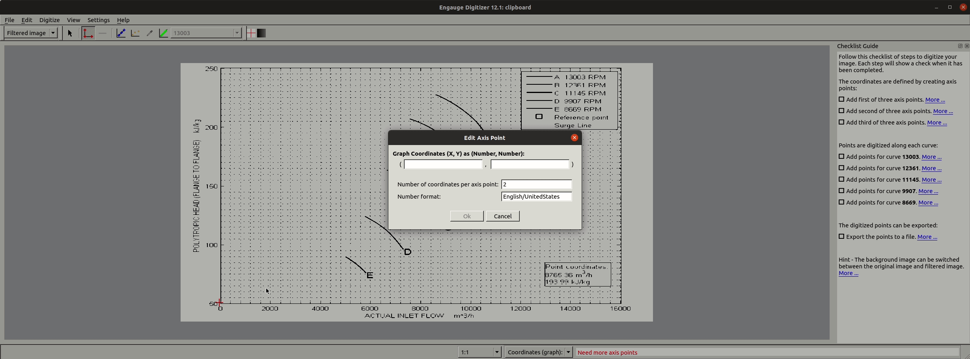Toggle 'Add first of three axis points' checkbox
This screenshot has width=970, height=359.
tap(841, 100)
